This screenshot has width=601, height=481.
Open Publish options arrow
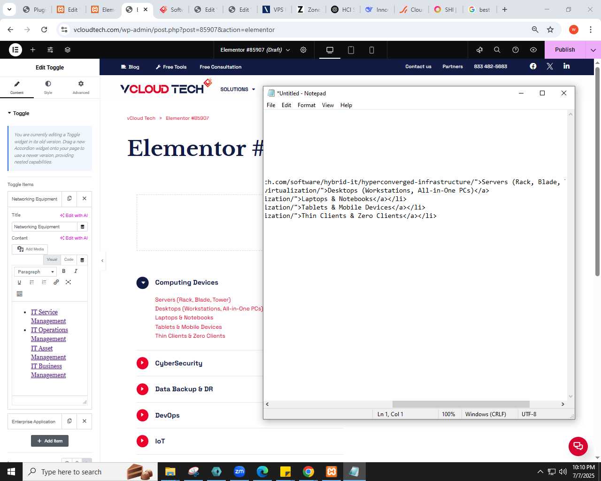593,50
